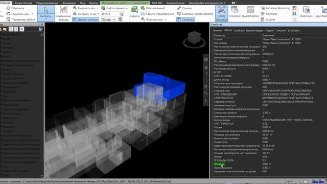Click selection tree scrollbar down arrow
Viewport: 327px width, 184px height.
click(42, 176)
